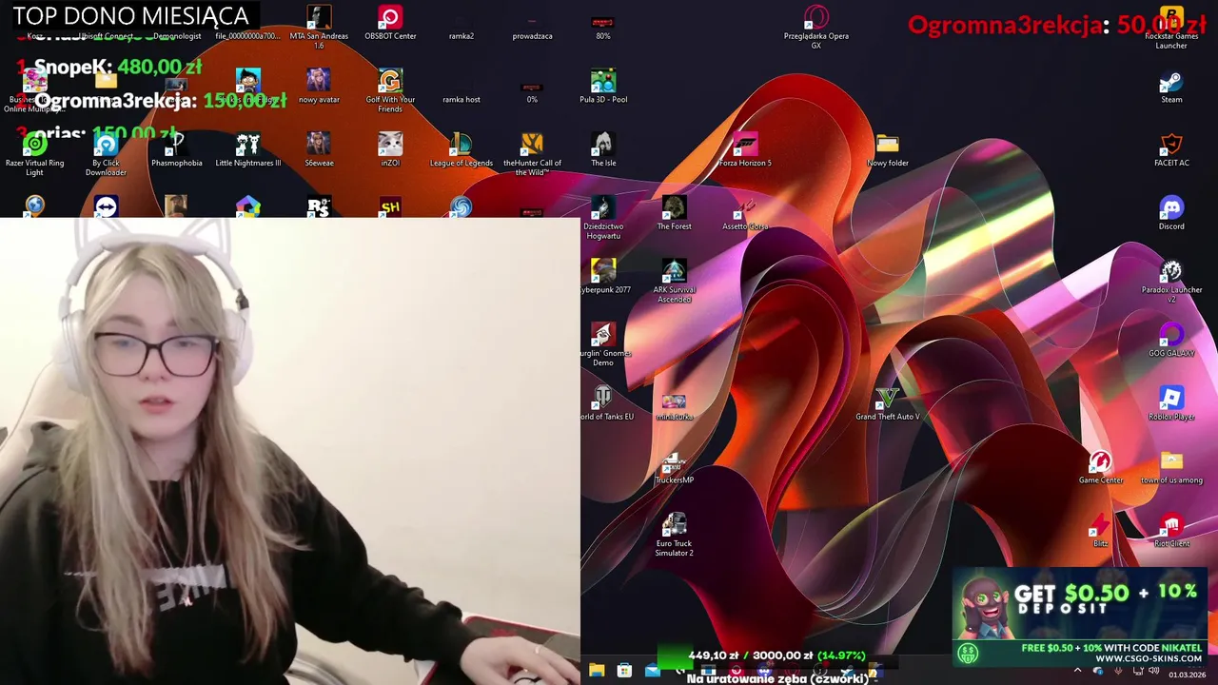The image size is (1218, 685).
Task: Open Dziedzictwo Hogwartu shortcut
Action: click(x=603, y=217)
